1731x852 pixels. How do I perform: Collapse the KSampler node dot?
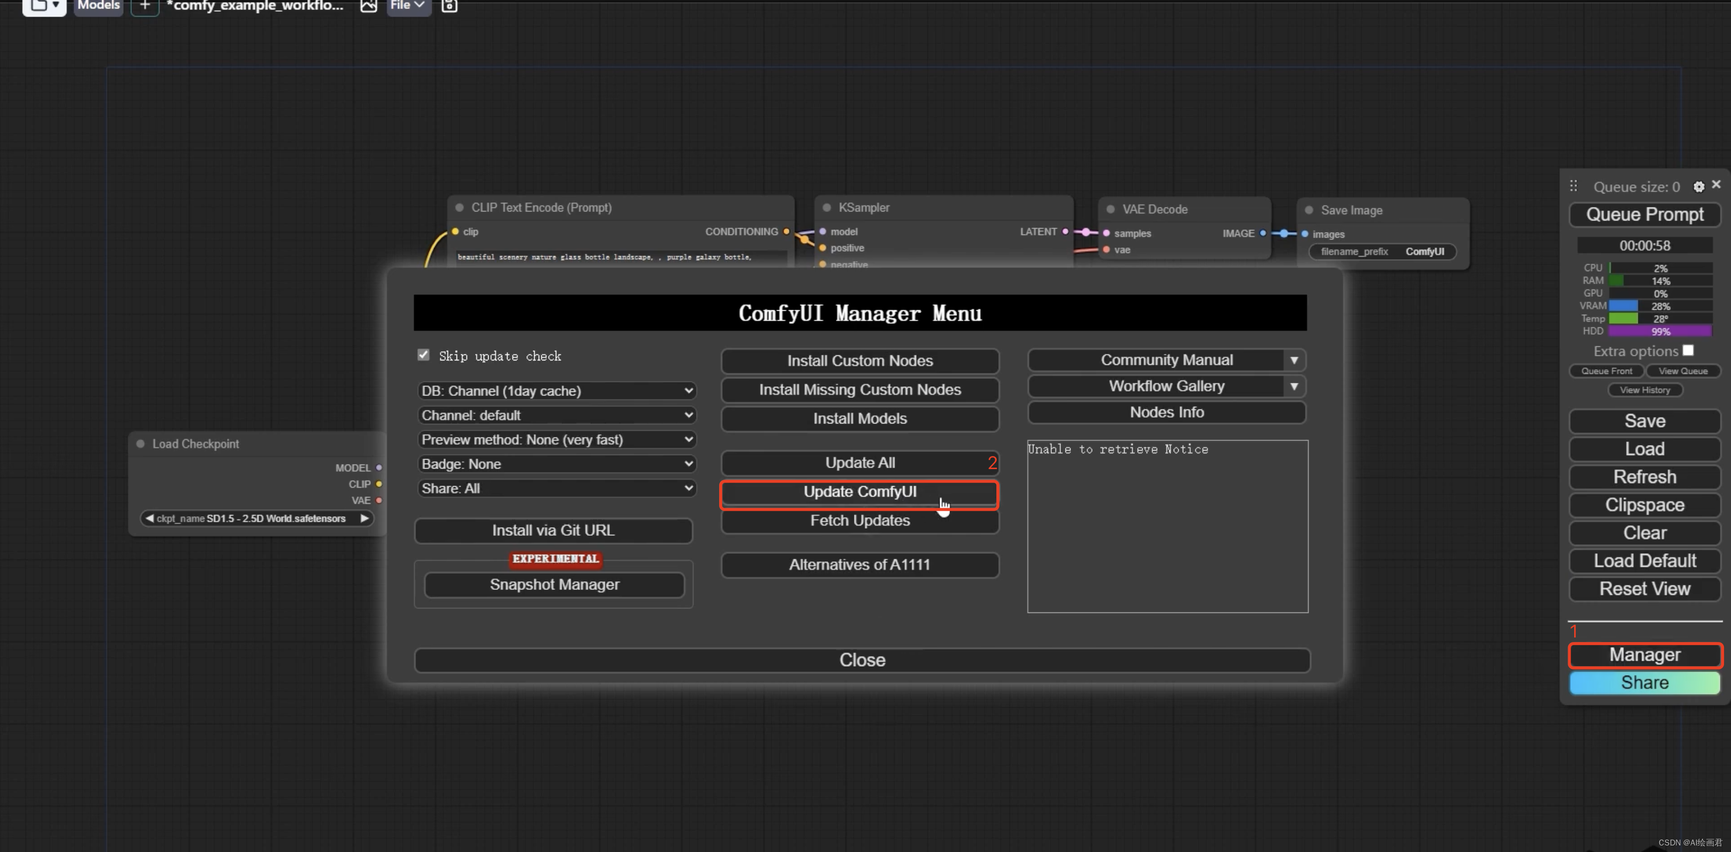[x=826, y=207]
